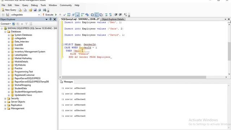Expand the EventDB database node
Screen dimensions: 231x130
pyautogui.click(x=9, y=45)
